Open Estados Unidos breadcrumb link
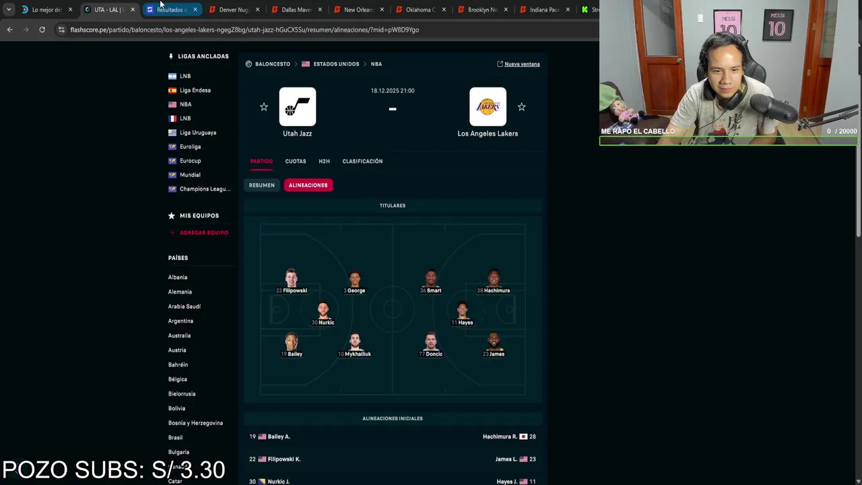This screenshot has width=862, height=485. 335,64
